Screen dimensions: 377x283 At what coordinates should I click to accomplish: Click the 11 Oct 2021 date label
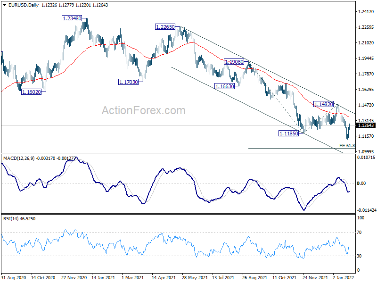point(285,277)
